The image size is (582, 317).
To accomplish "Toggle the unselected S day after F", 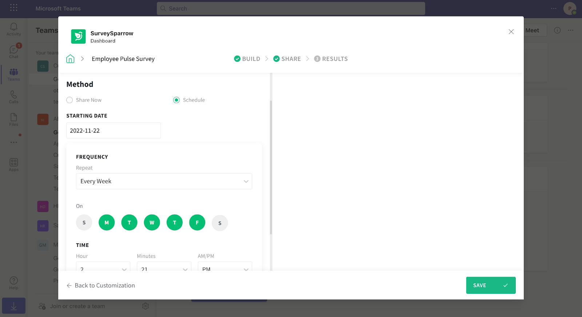I will (x=220, y=223).
